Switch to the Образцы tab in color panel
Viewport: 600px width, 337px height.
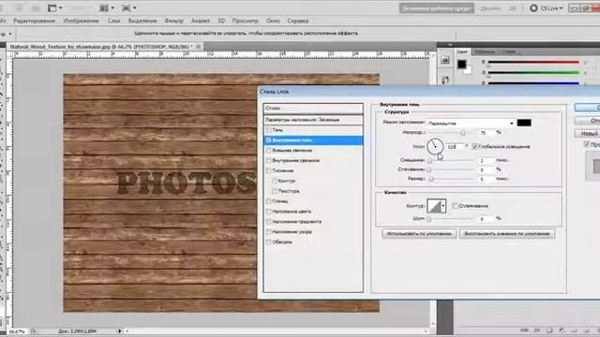pos(484,51)
